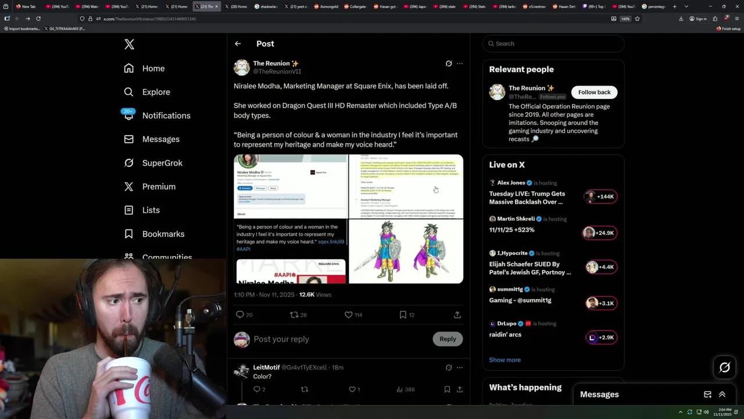Share the main post
This screenshot has height=419, width=744.
[457, 314]
